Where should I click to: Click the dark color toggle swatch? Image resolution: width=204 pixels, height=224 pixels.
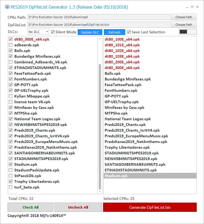183,32
